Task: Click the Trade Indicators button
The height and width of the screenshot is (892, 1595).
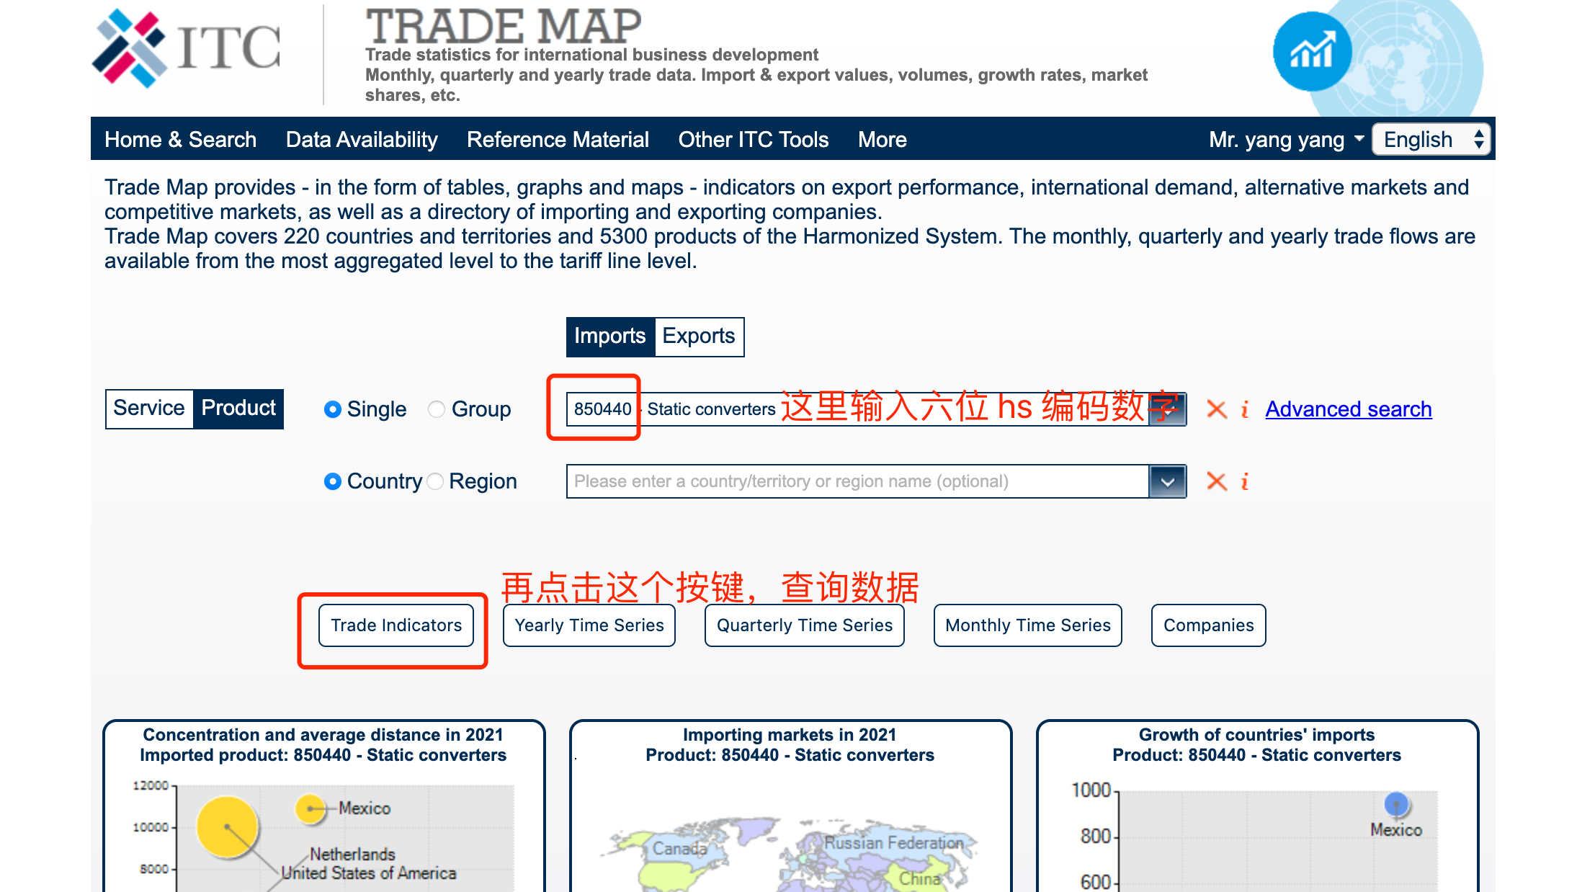Action: [396, 625]
